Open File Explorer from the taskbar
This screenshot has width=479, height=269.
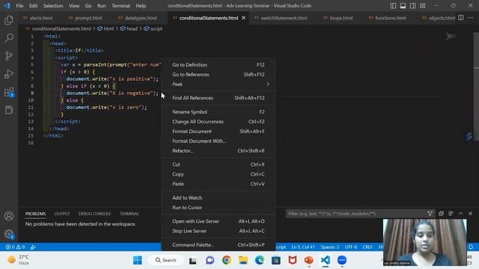coord(242,260)
